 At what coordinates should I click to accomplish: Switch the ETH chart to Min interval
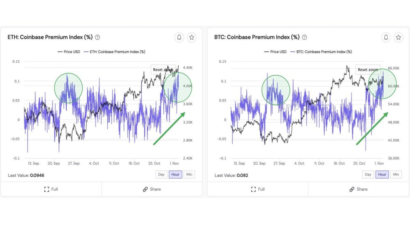[189, 174]
